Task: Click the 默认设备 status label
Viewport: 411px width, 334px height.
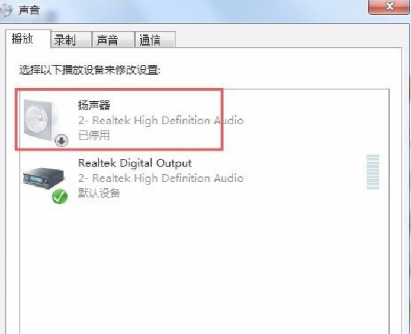Action: [99, 193]
